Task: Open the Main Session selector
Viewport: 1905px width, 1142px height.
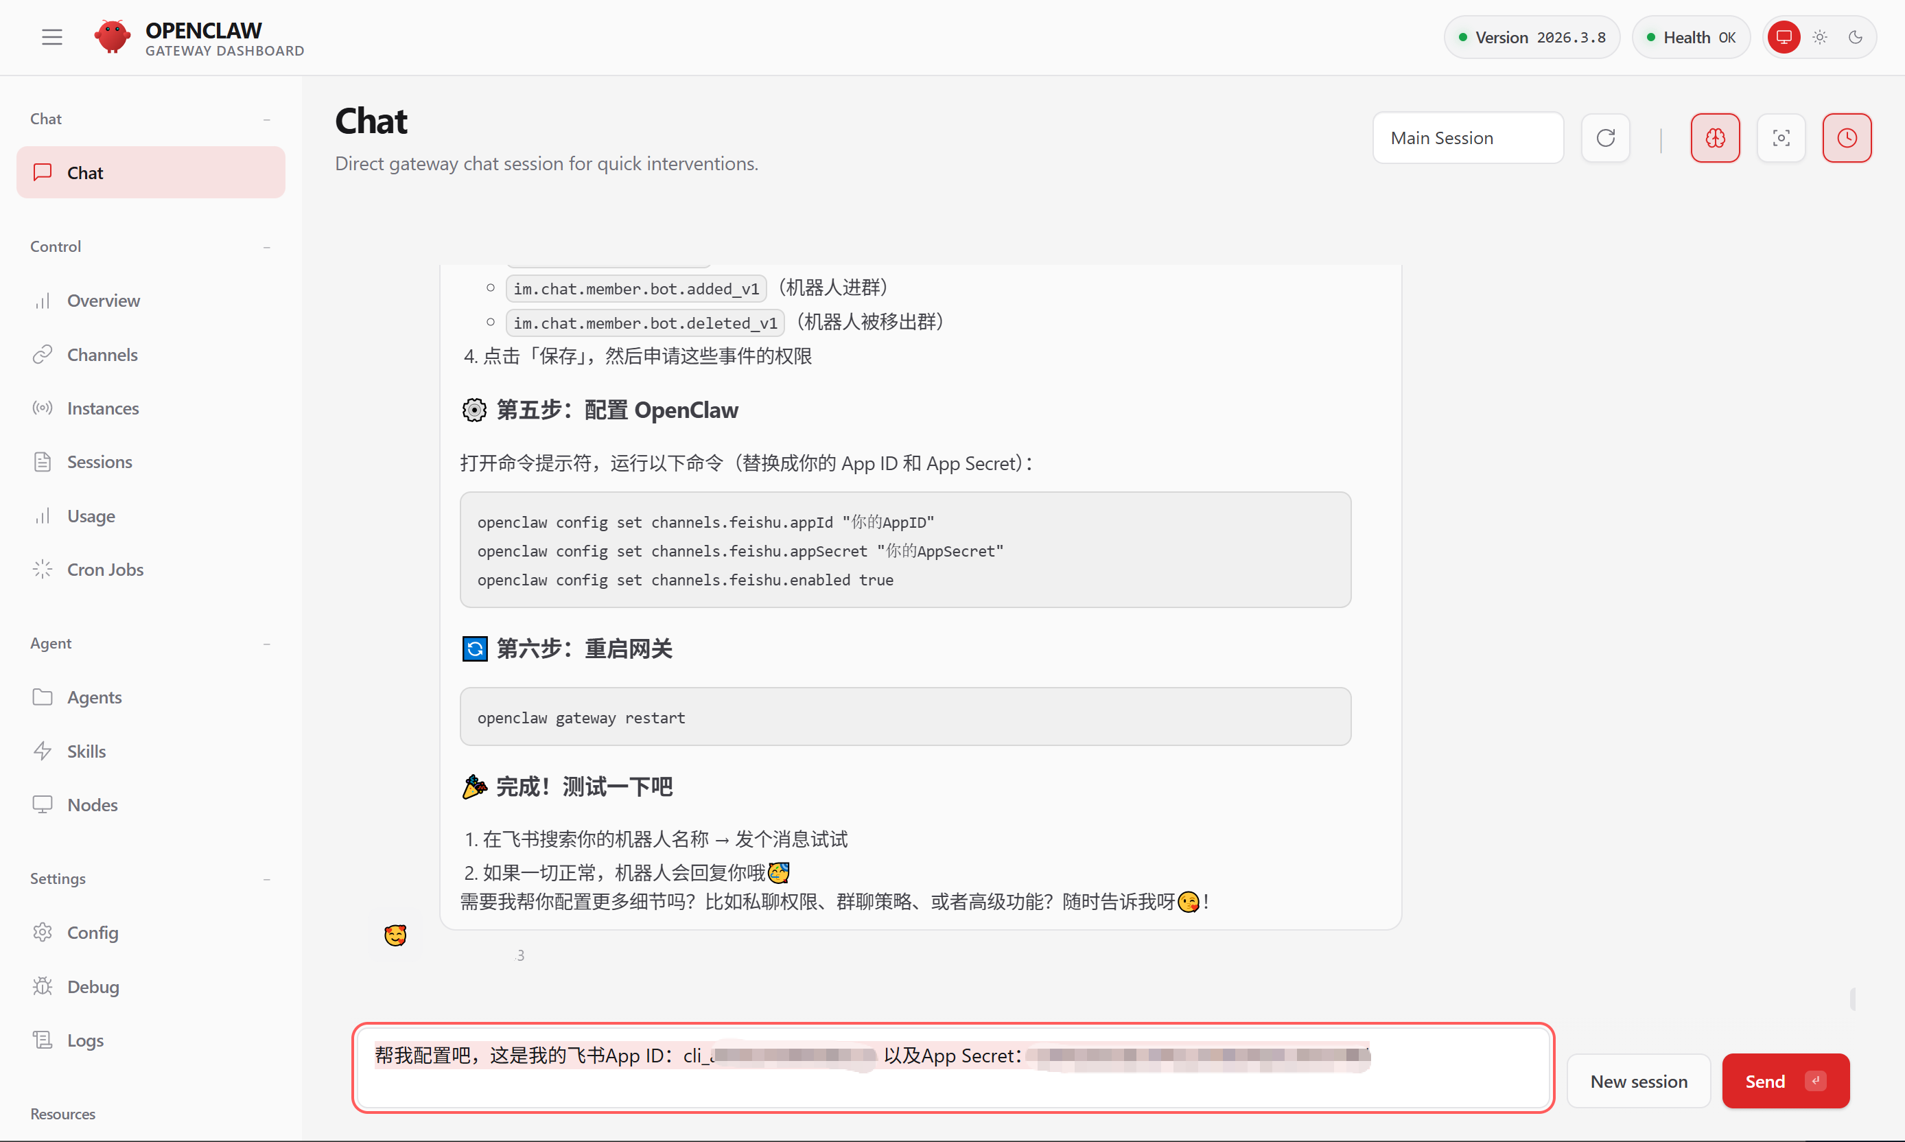Action: coord(1467,138)
